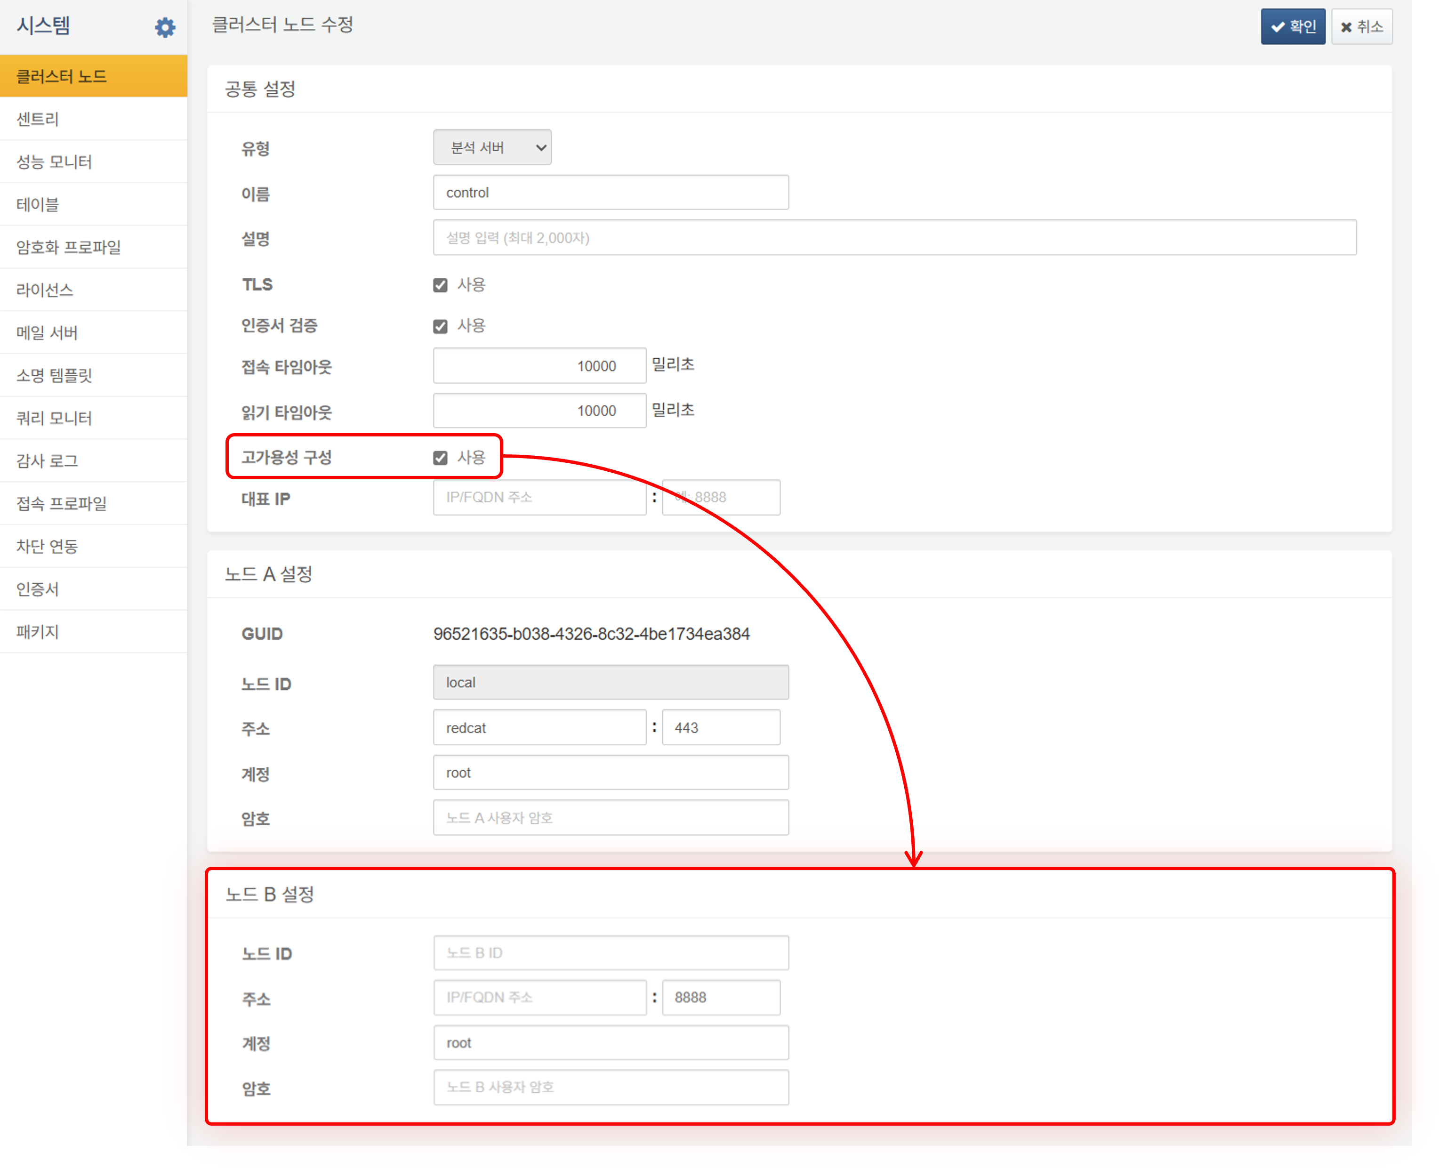Click the Node A port field 443
The height and width of the screenshot is (1169, 1439).
[720, 728]
